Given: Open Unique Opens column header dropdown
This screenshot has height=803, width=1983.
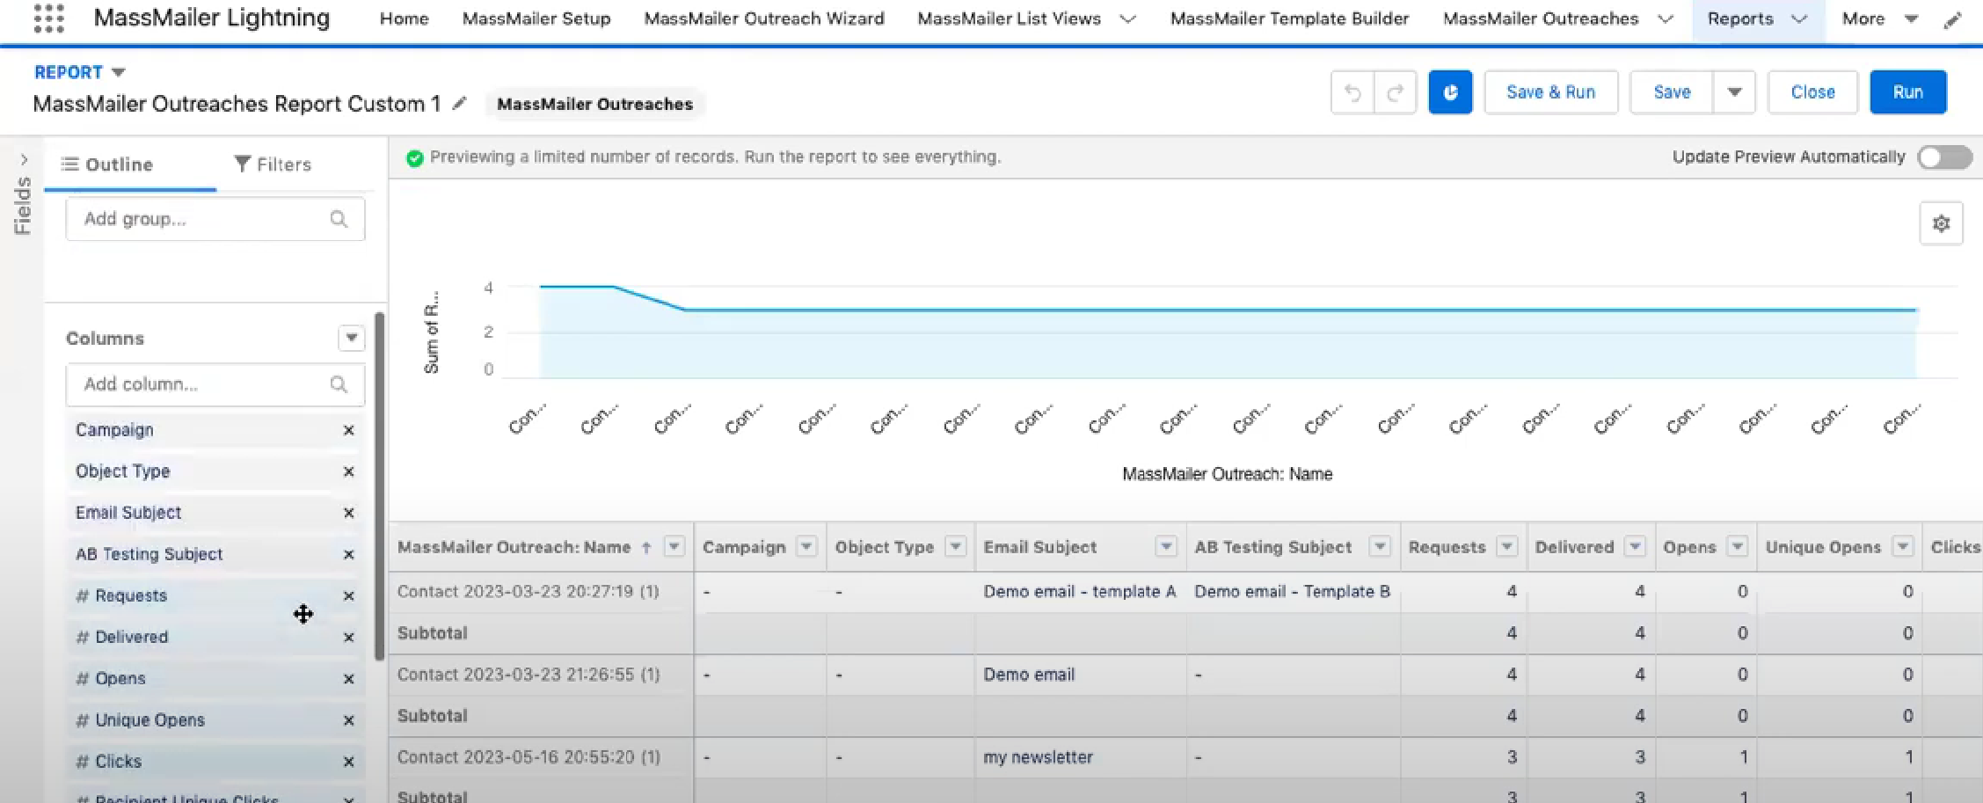Looking at the screenshot, I should [x=1902, y=547].
